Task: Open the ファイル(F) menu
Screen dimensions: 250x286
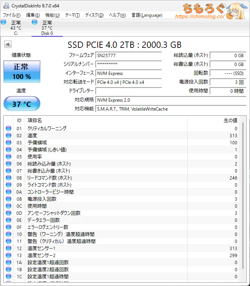Action: click(x=11, y=15)
